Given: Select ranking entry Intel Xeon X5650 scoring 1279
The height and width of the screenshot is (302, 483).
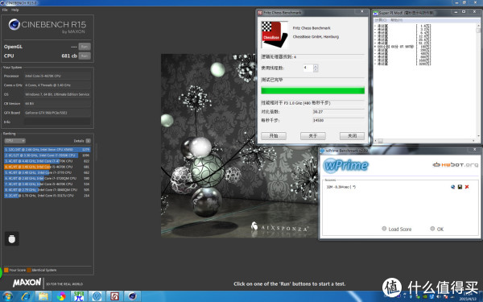Looking at the screenshot, I should (x=47, y=150).
